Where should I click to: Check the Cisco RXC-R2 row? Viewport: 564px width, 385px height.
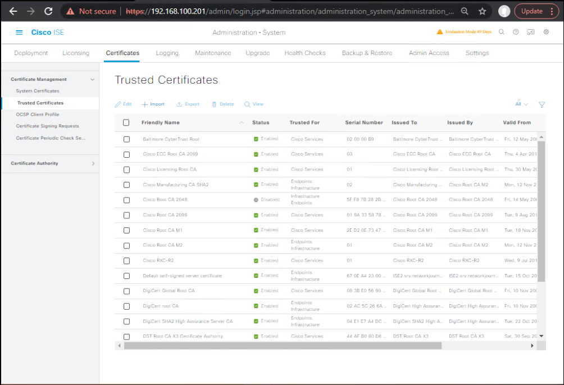pos(126,260)
